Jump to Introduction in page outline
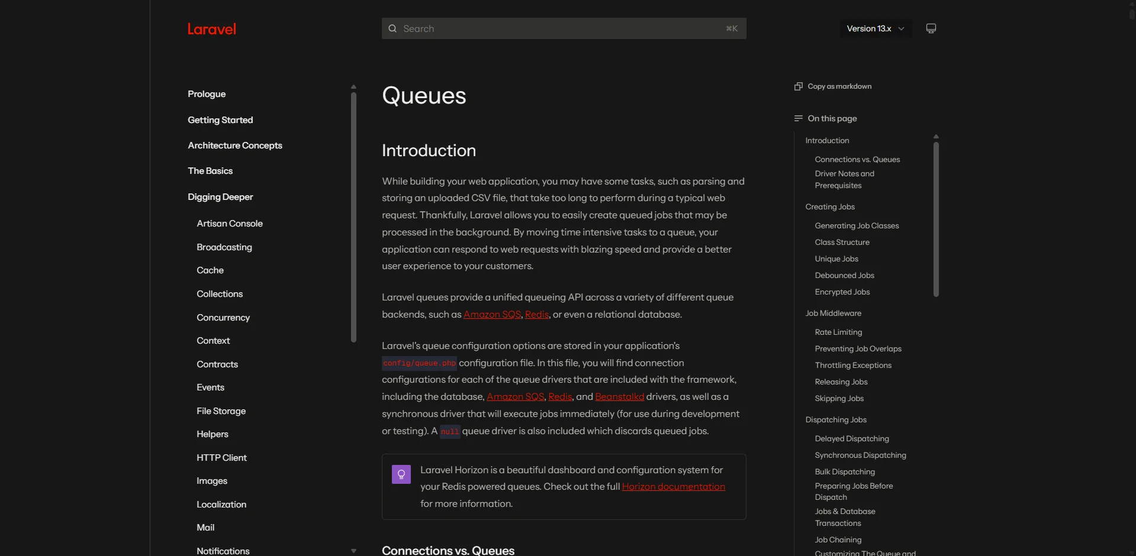 (827, 141)
